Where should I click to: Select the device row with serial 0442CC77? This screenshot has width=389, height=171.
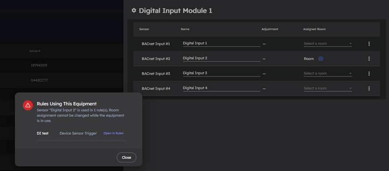pos(39,81)
